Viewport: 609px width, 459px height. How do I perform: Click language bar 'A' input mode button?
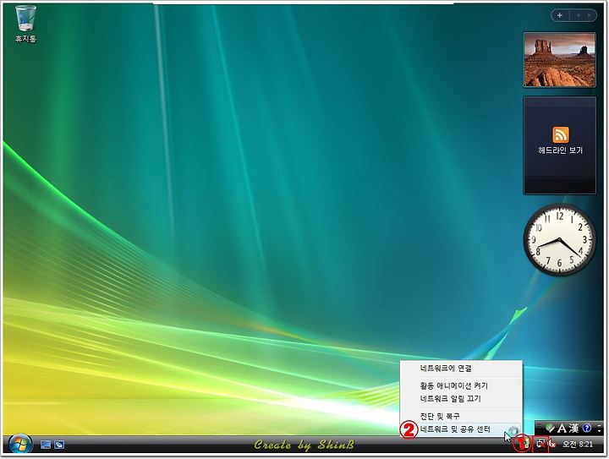[562, 429]
